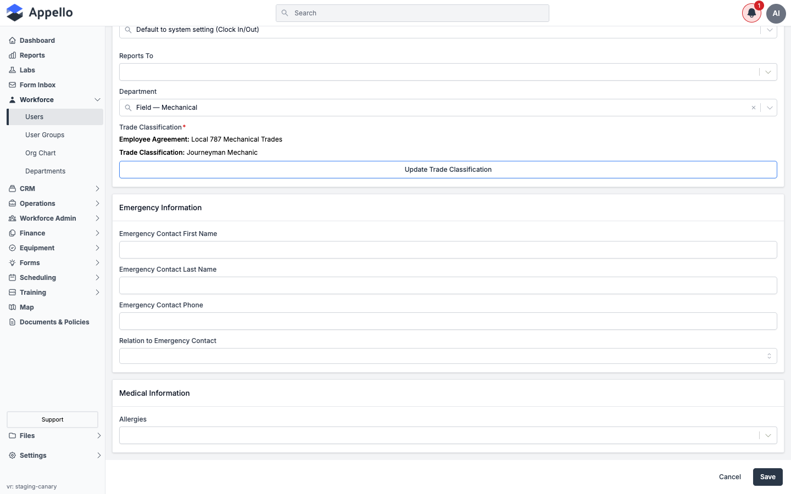Open the notifications bell icon
The width and height of the screenshot is (791, 494).
click(751, 13)
